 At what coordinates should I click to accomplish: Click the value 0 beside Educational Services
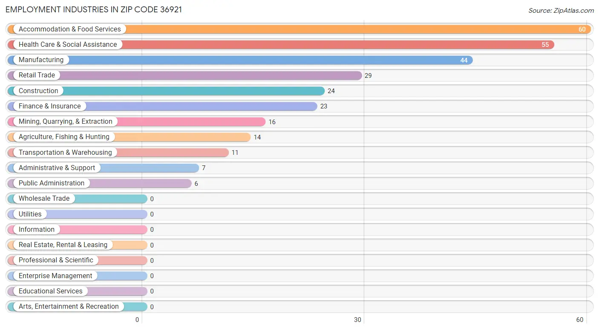[x=152, y=291]
